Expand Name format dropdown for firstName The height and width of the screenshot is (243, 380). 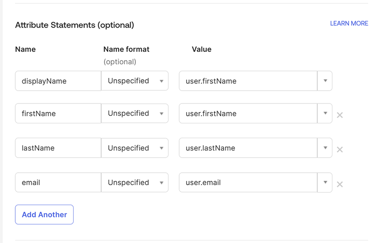(135, 113)
